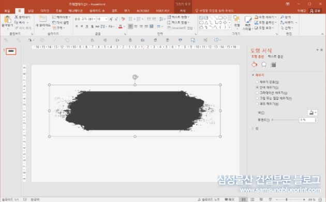Select Gradient Fill (그라데이션 채우기) radio button
The image size is (326, 202).
click(x=257, y=93)
